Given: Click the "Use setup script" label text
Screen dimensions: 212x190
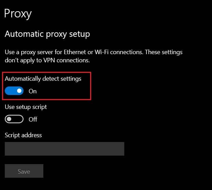Looking at the screenshot, I should pyautogui.click(x=26, y=107).
